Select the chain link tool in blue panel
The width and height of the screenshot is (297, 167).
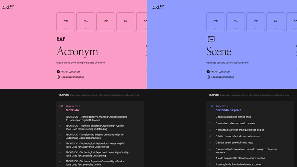click(x=276, y=22)
